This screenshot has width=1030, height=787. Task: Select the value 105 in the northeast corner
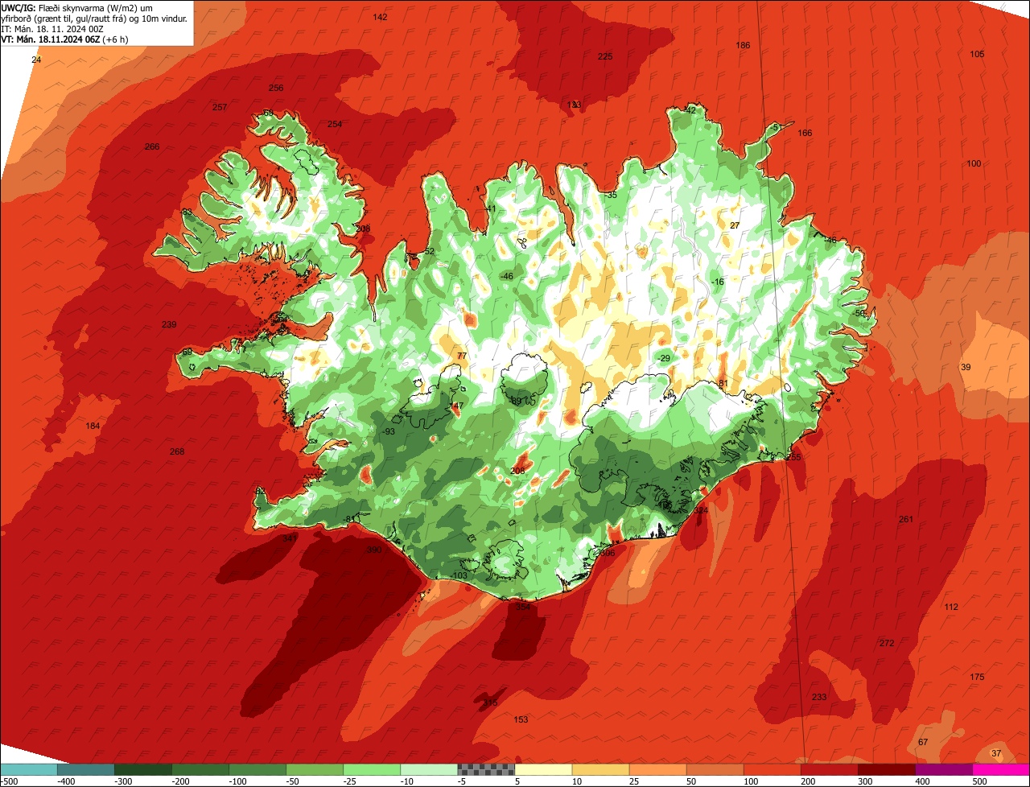(977, 54)
